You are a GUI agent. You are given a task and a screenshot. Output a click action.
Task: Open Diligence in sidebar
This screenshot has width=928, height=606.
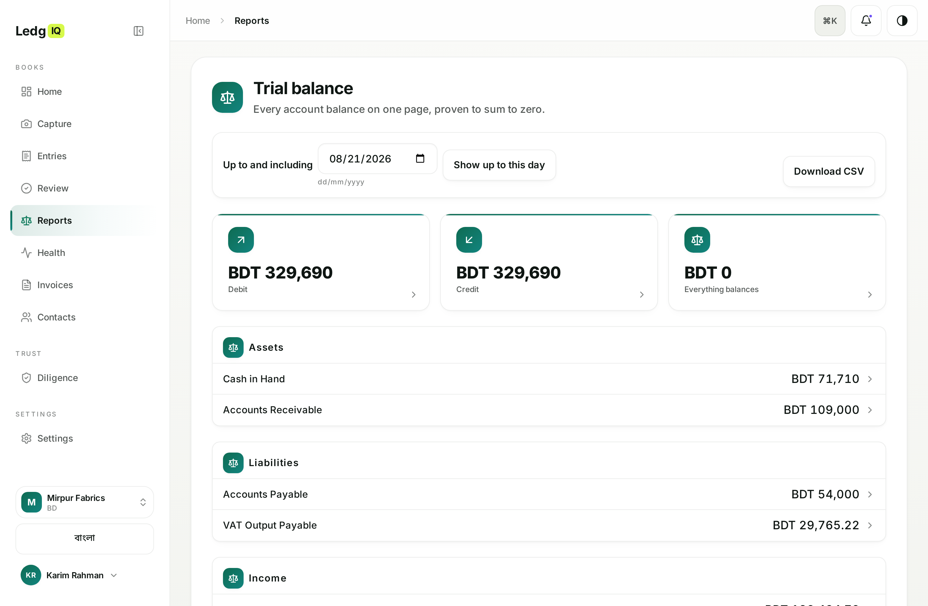[82, 378]
